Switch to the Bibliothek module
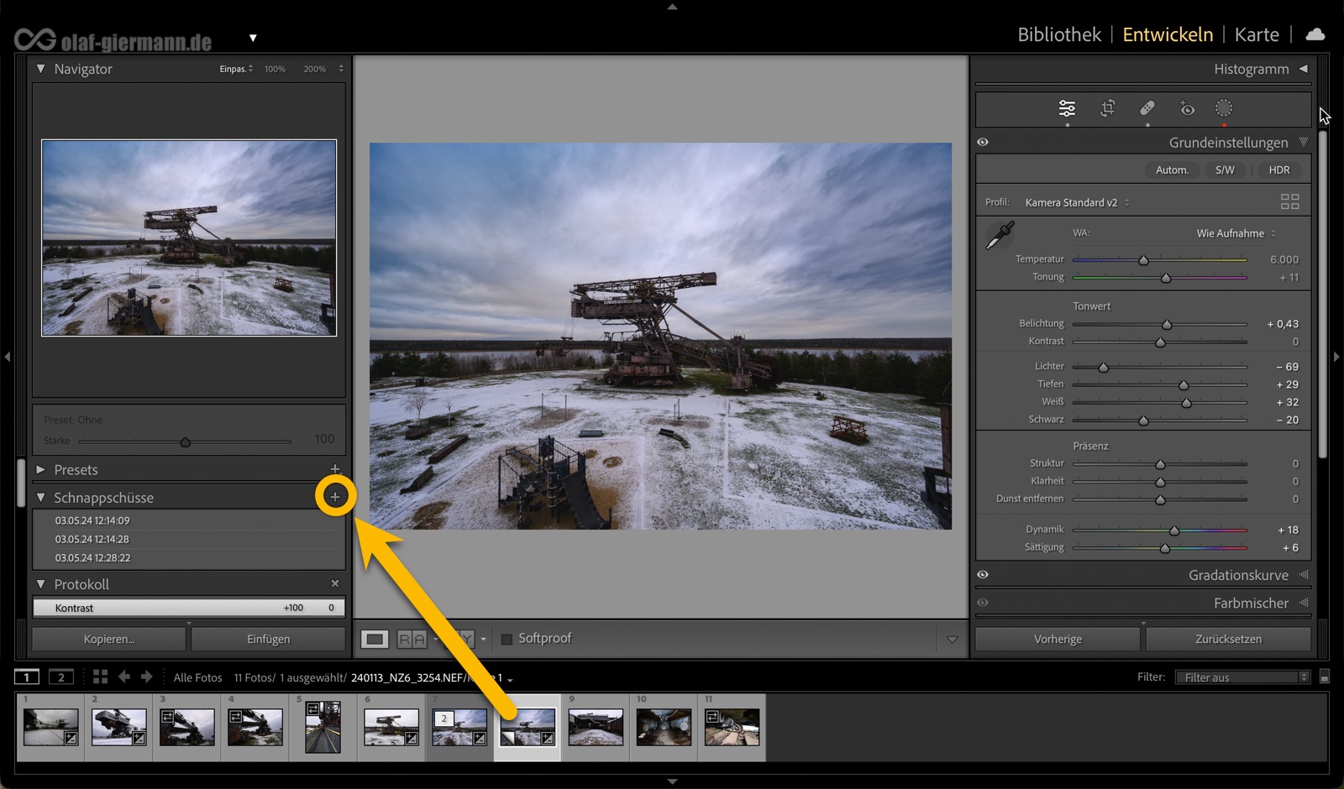The height and width of the screenshot is (789, 1344). (1058, 34)
